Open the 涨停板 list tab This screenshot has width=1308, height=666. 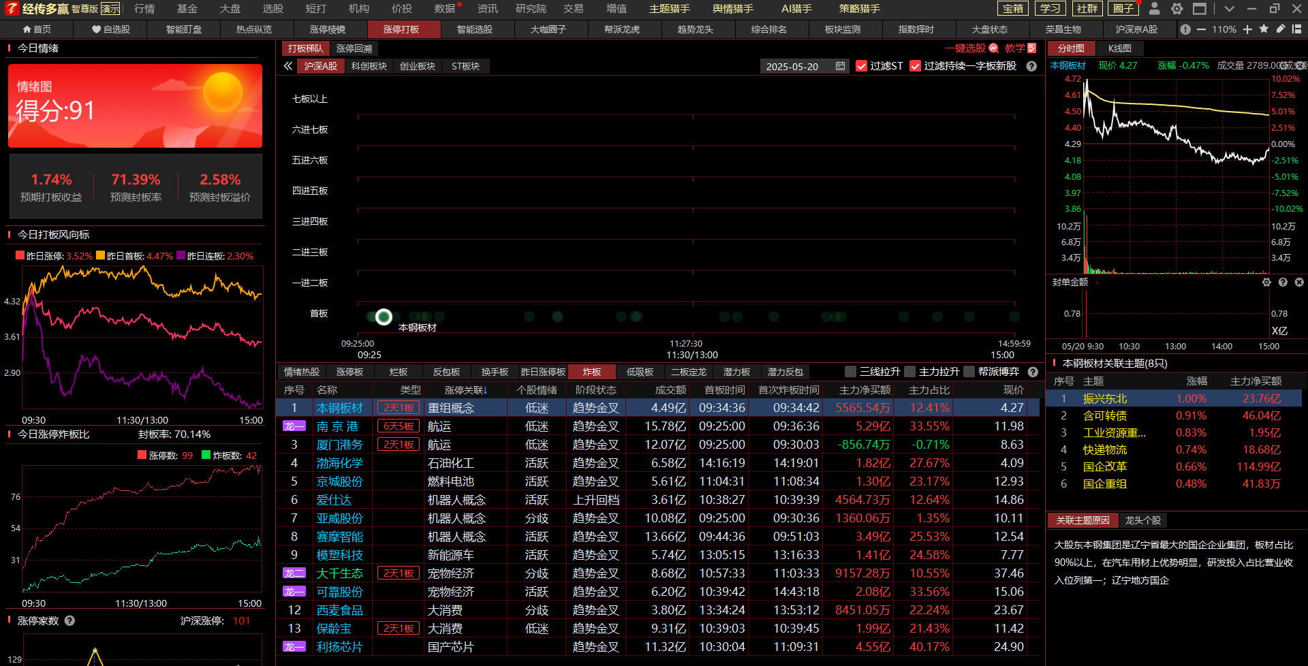point(349,372)
